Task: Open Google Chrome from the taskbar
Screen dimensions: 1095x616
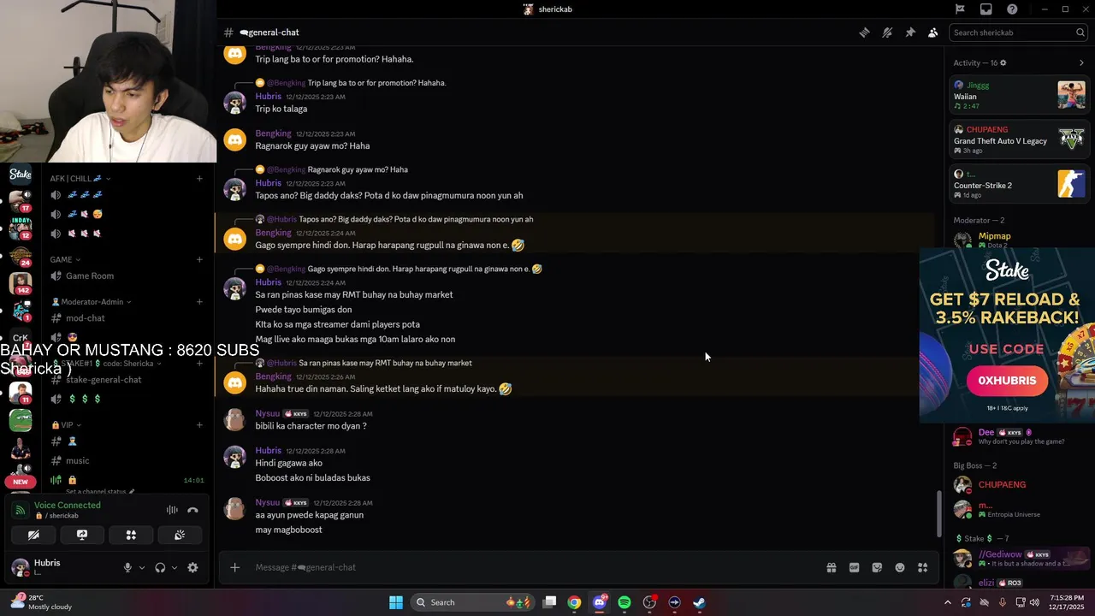Action: (574, 602)
